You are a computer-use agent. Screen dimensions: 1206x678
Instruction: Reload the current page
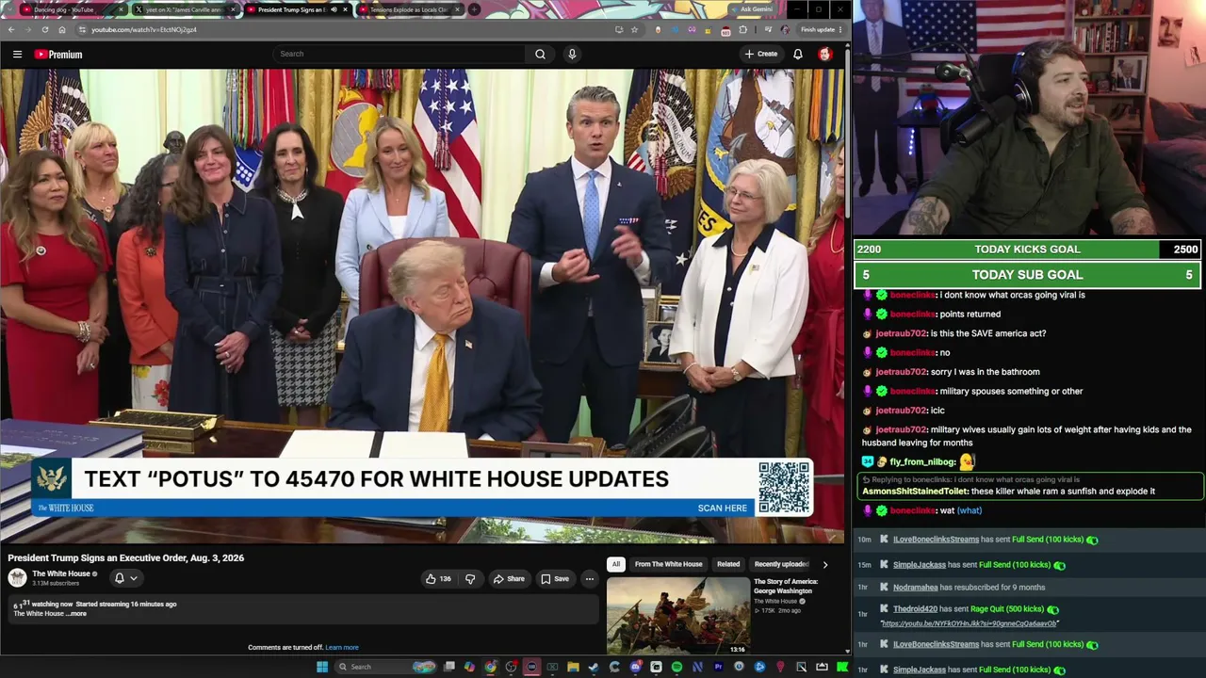click(x=44, y=29)
